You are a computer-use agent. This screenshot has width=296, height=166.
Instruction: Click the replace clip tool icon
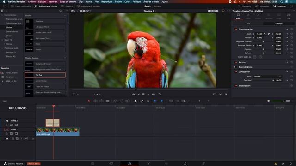tap(128, 101)
